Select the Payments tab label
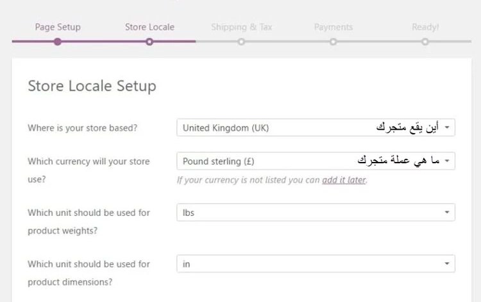Viewport: 481px width, 302px height. click(x=333, y=27)
